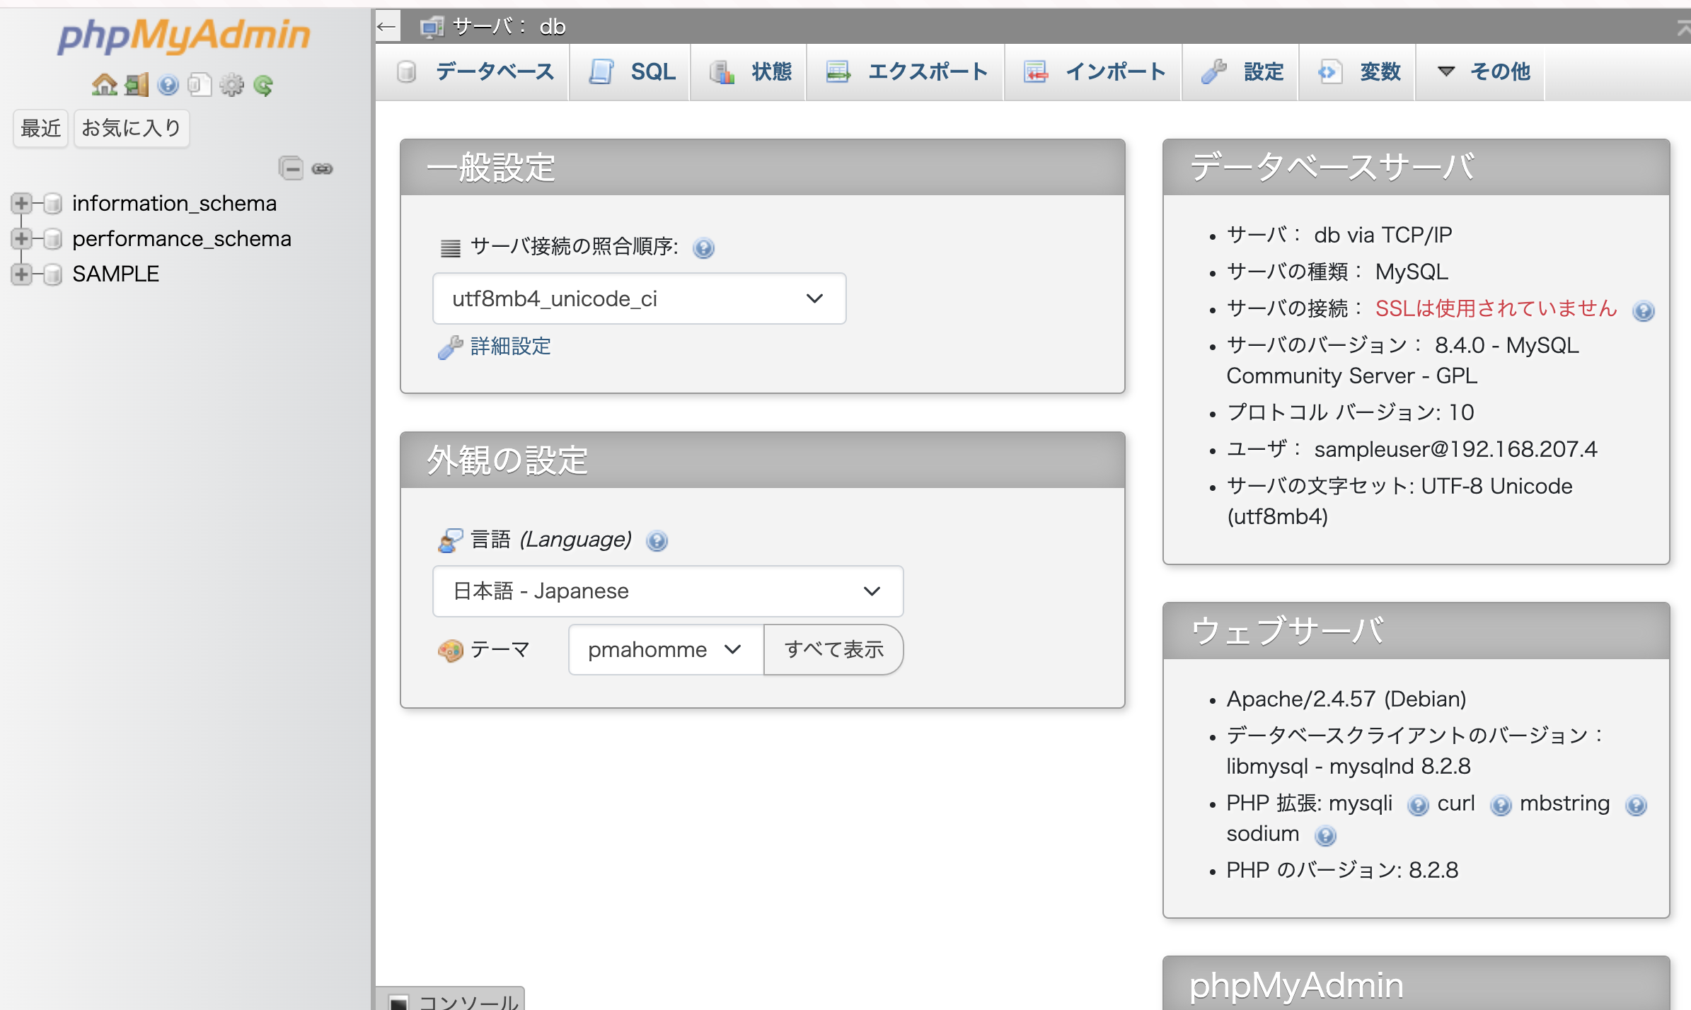Switch to the インポート tab
Viewport: 1691px width, 1010px height.
(x=1095, y=71)
